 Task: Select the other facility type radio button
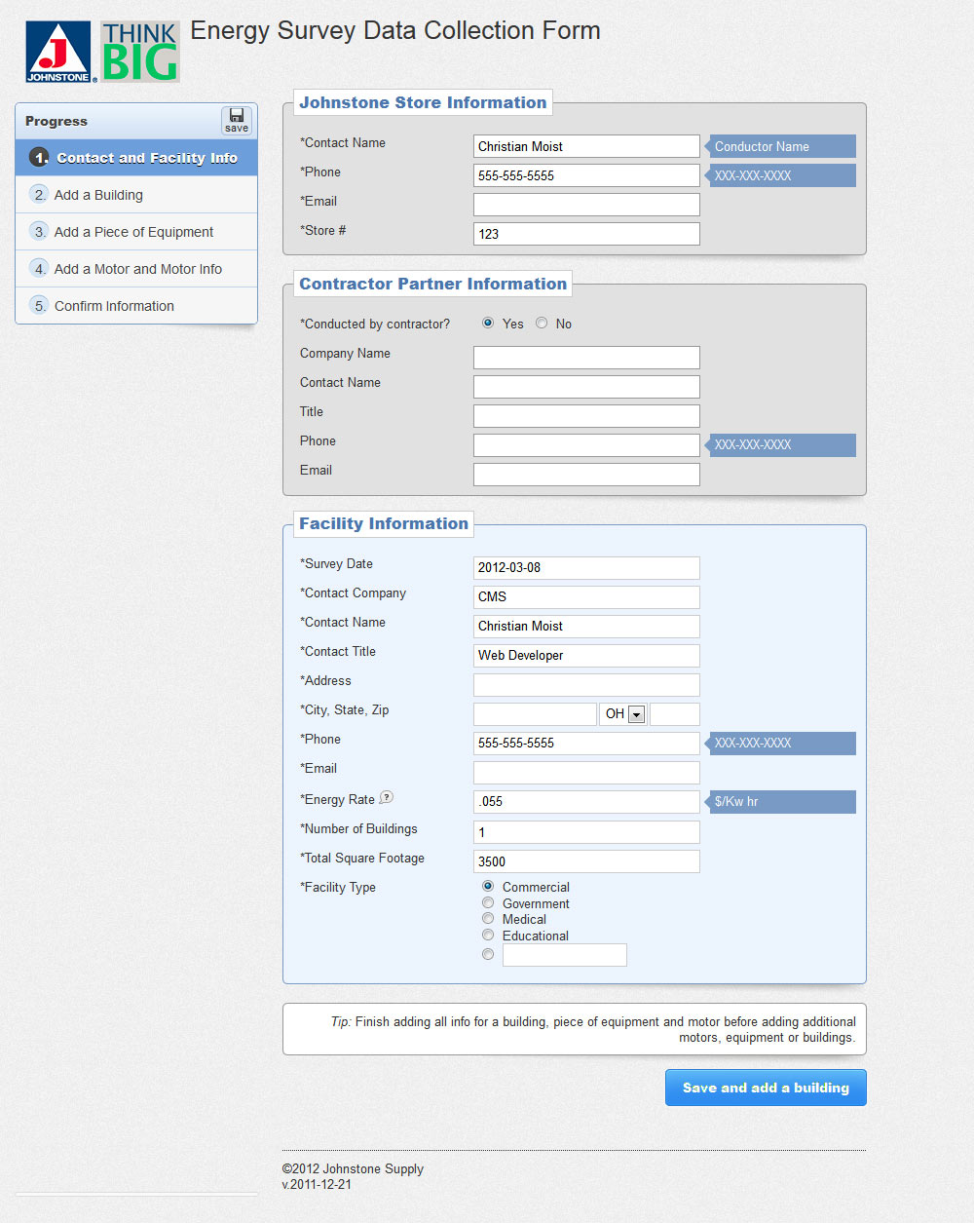point(488,954)
